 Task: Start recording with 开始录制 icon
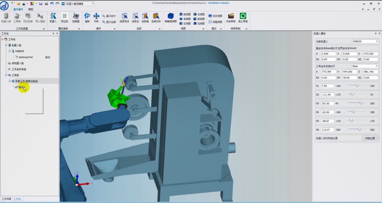click(x=231, y=18)
